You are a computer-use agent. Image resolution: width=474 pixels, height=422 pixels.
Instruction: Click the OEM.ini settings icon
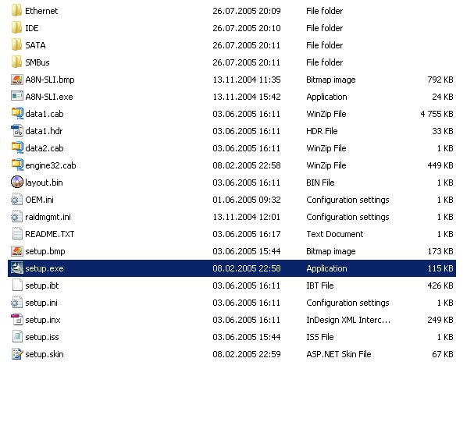tap(17, 200)
